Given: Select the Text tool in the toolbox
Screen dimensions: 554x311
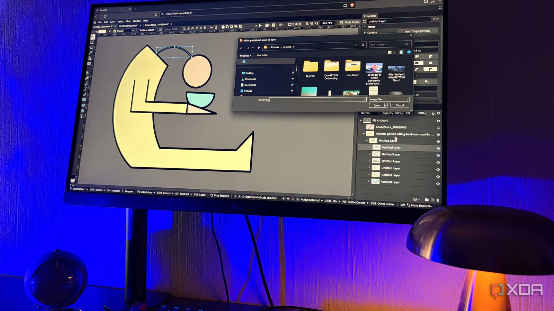Looking at the screenshot, I should (x=82, y=116).
